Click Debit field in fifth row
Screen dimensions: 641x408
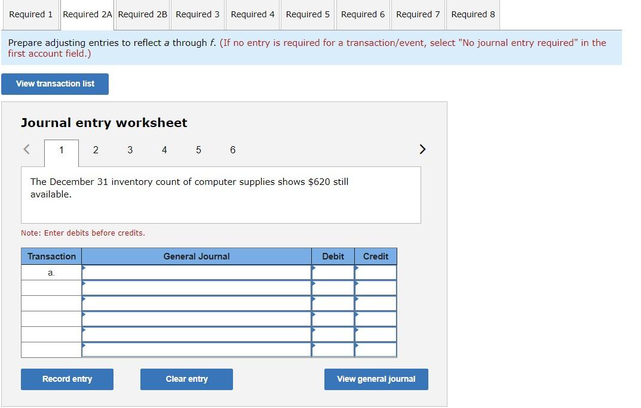click(333, 335)
